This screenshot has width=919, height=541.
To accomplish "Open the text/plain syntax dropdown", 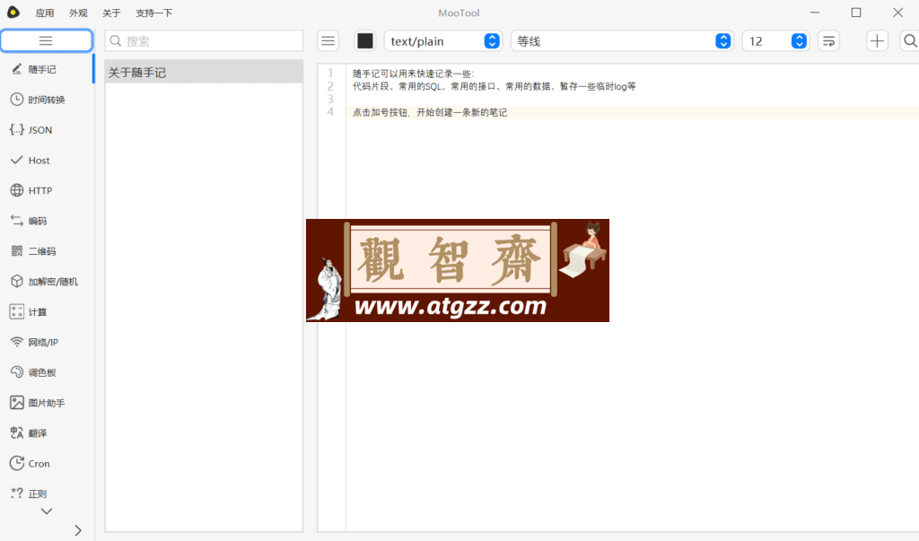I will (443, 41).
